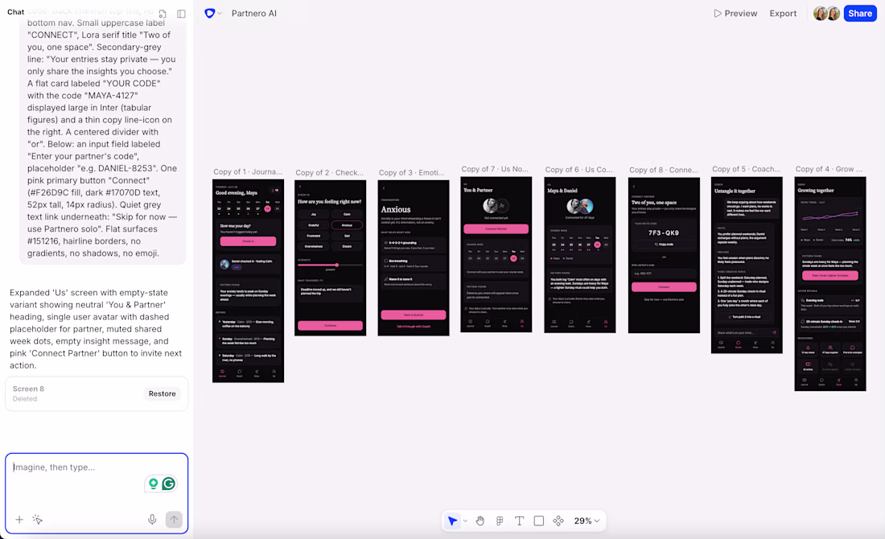This screenshot has height=539, width=885.
Task: Select the 'Copy of 2 · Check...' frame label
Action: [x=330, y=173]
